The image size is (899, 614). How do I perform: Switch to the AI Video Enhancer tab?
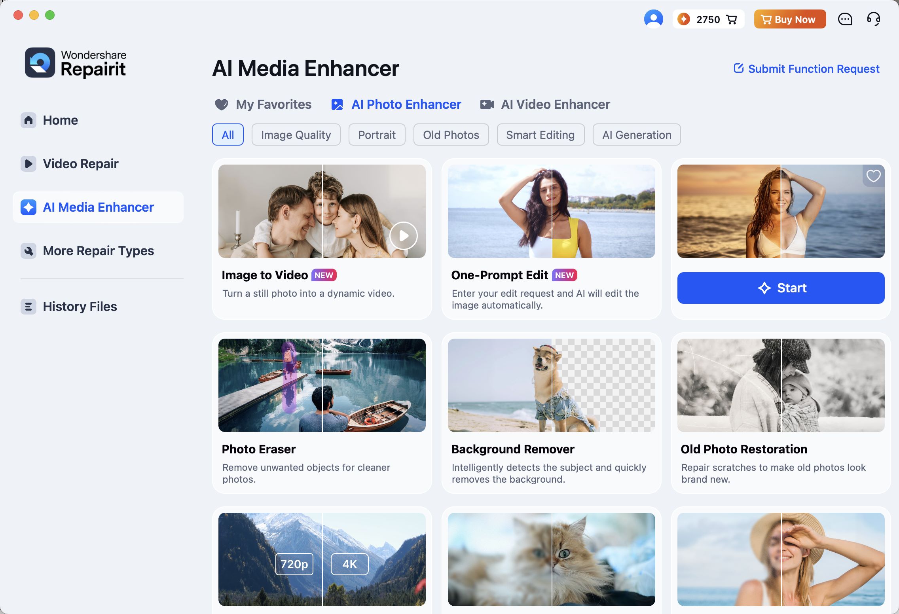click(x=545, y=104)
